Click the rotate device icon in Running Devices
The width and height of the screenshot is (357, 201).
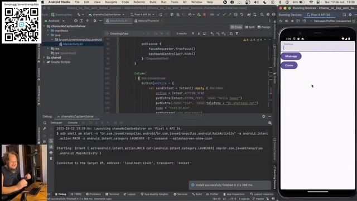pyautogui.click(x=298, y=21)
